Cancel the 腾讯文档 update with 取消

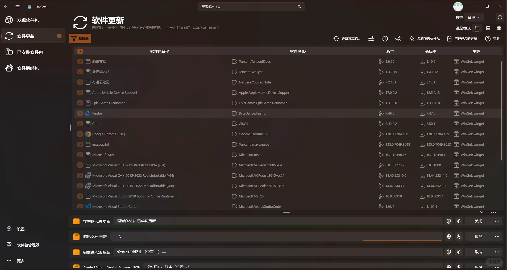[x=478, y=237]
